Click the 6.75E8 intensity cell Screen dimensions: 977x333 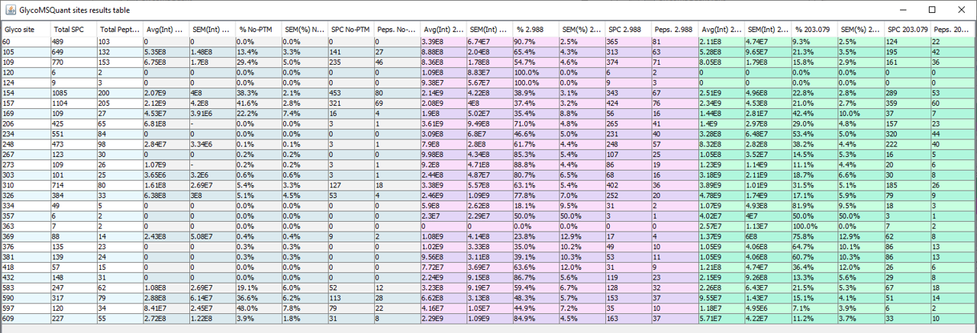[x=166, y=61]
